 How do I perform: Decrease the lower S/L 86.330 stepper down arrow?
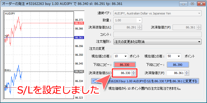(x=134, y=74)
